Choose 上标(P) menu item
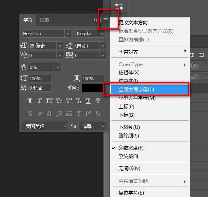The image size is (208, 197). coord(149,107)
